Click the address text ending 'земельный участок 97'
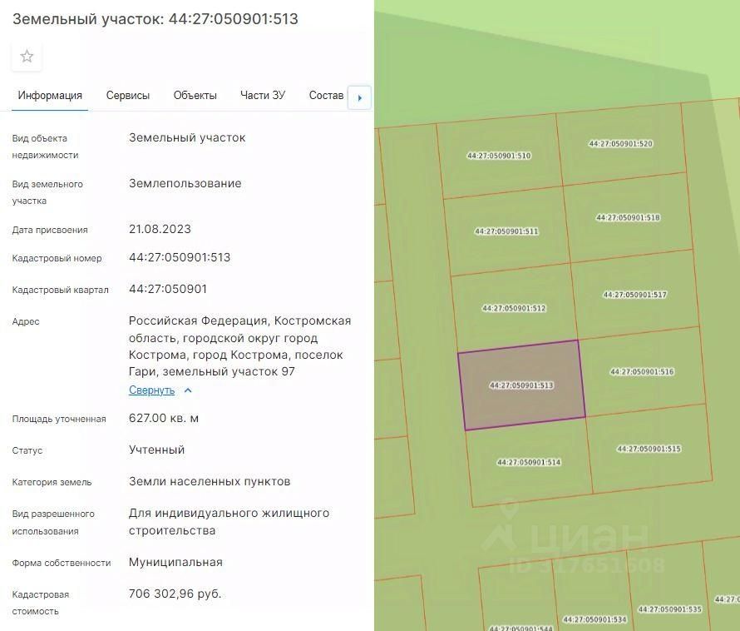 pos(239,346)
